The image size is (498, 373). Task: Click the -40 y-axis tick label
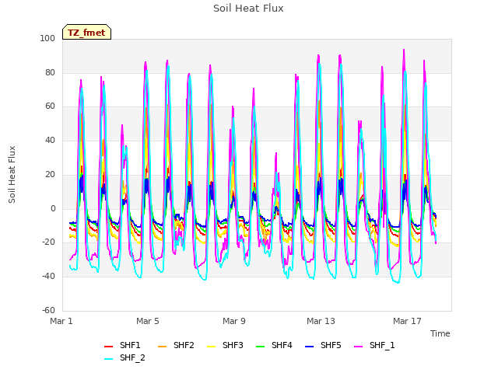pyautogui.click(x=48, y=277)
